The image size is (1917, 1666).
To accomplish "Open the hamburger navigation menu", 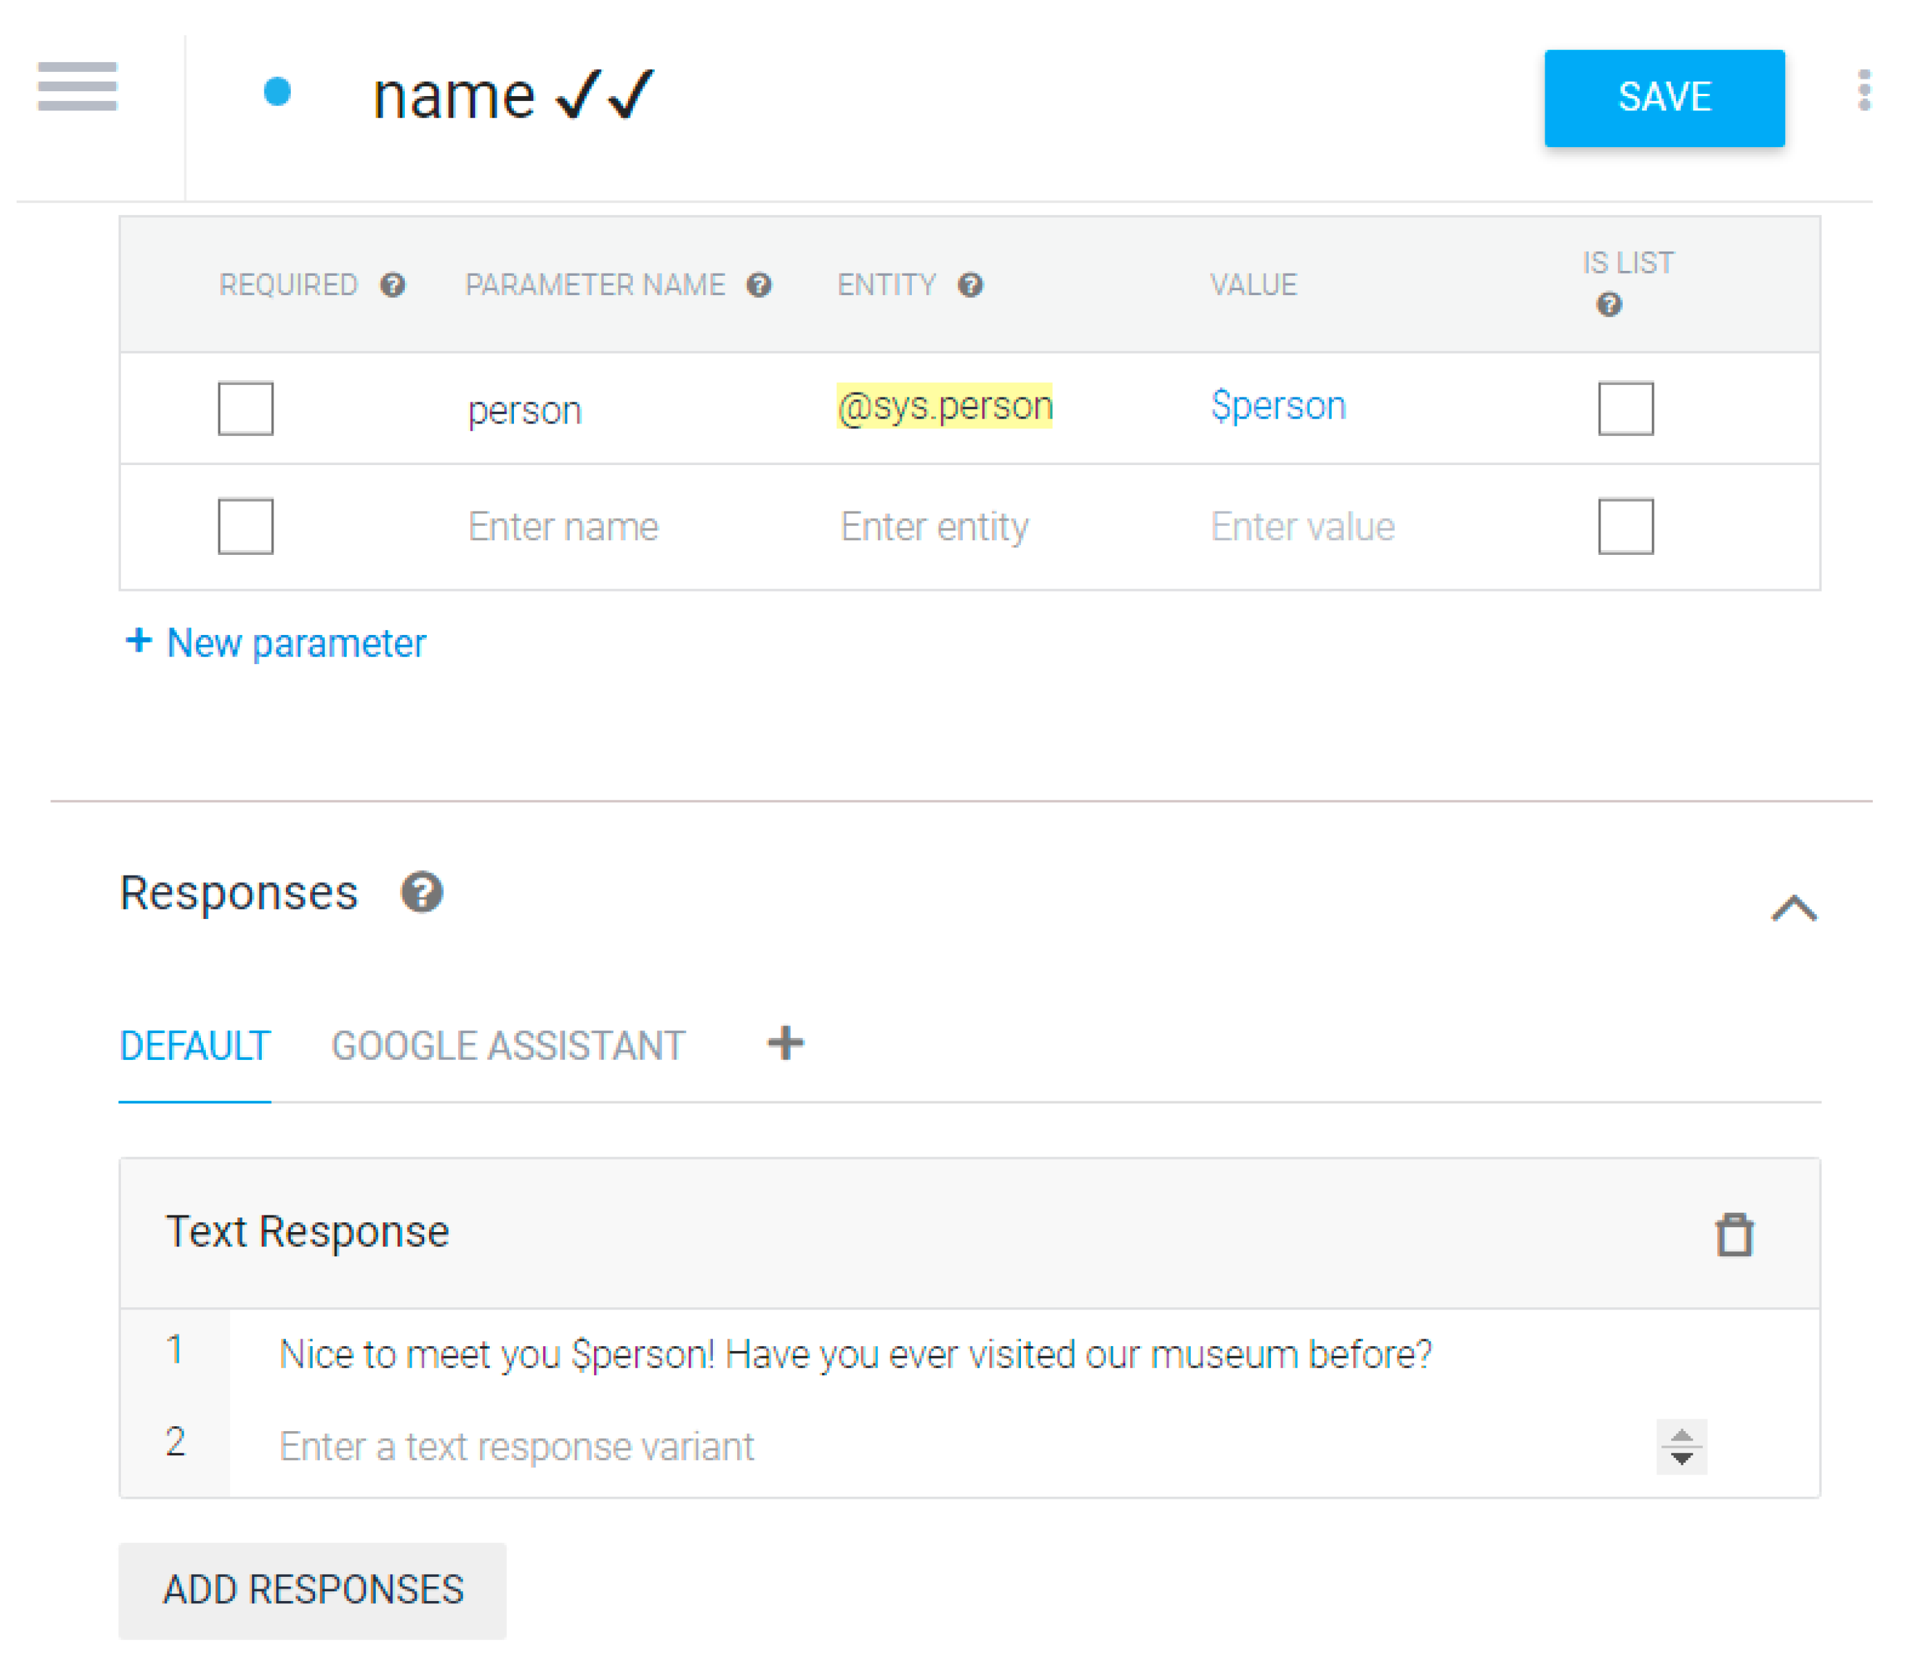I will (x=77, y=86).
